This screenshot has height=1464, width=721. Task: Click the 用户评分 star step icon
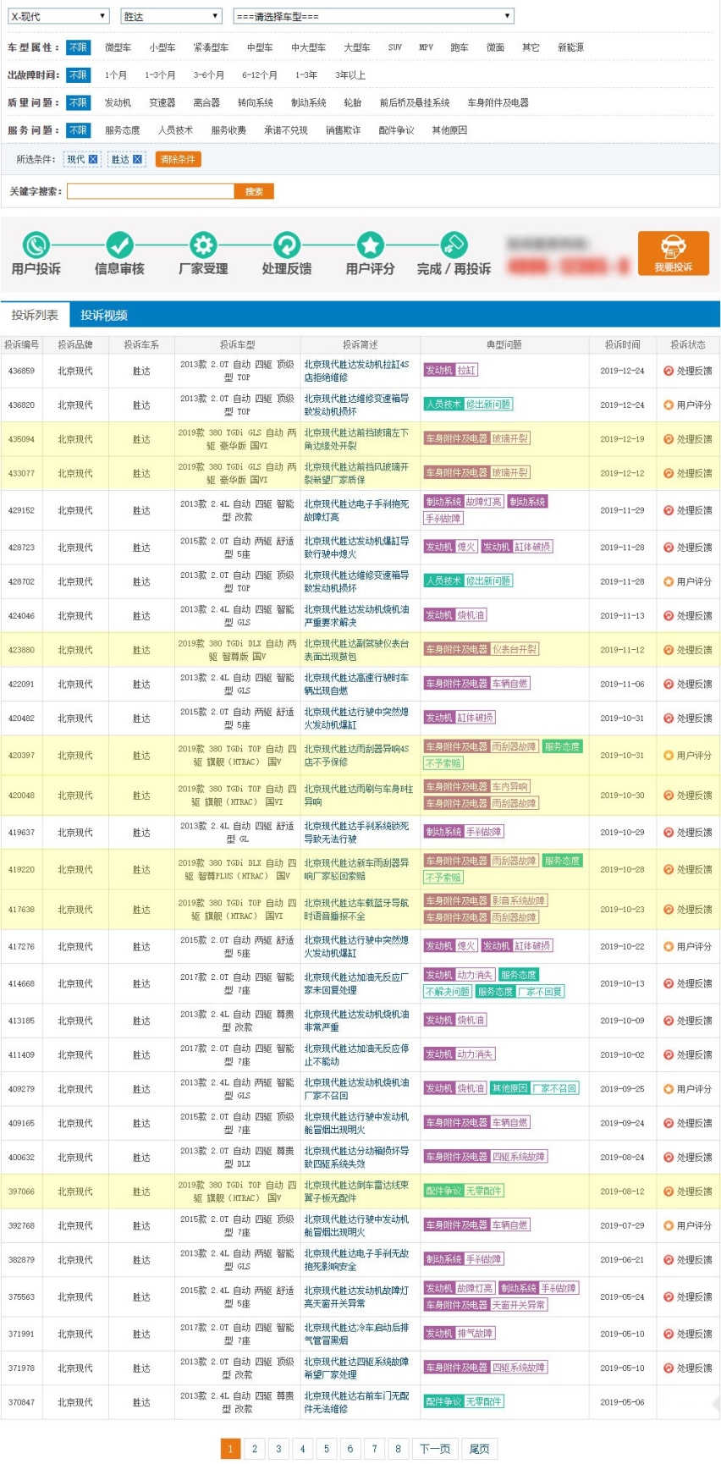click(x=370, y=245)
